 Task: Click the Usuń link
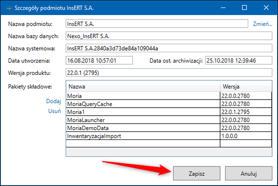(x=54, y=111)
